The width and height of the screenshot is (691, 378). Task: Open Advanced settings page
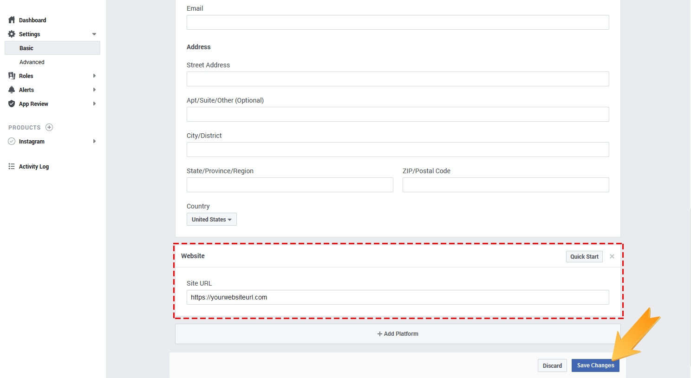tap(32, 62)
